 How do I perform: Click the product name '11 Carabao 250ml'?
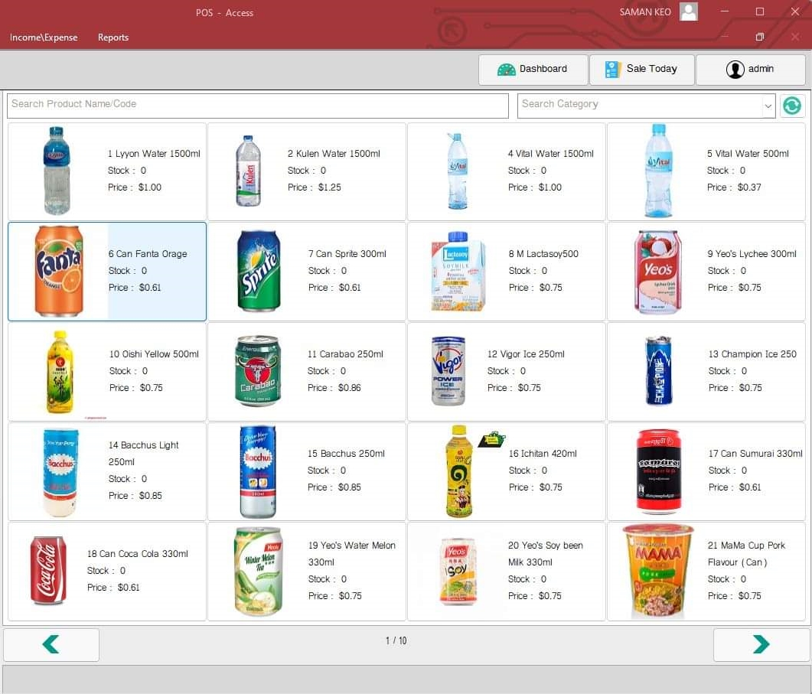pos(345,354)
